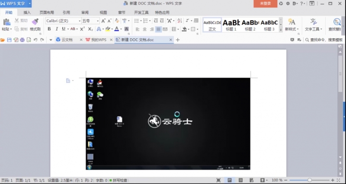Sort text with the A-Z icon
The image size is (346, 184).
179,21
